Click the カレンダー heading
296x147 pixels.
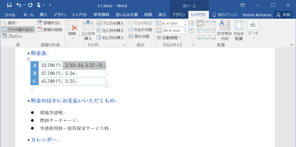coord(44,140)
